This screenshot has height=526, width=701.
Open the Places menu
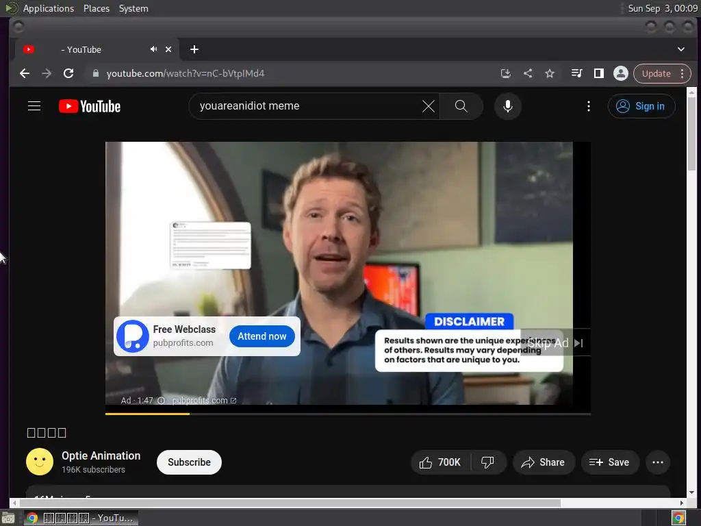(97, 8)
